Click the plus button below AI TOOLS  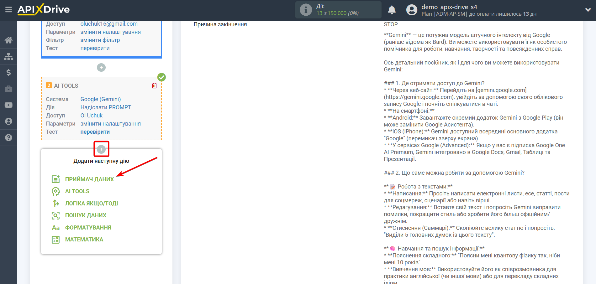pyautogui.click(x=101, y=149)
